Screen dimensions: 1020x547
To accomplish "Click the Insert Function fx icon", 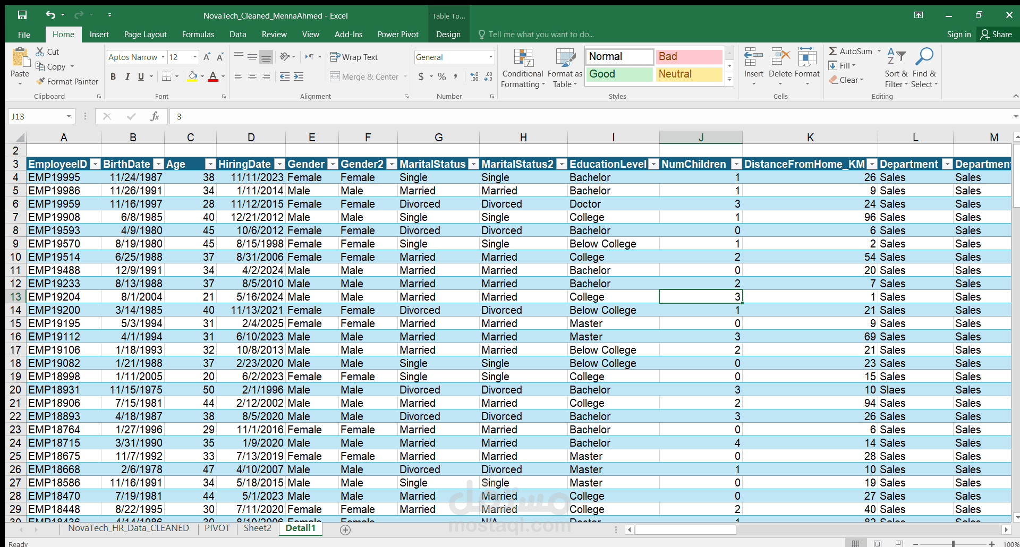I will tap(155, 116).
